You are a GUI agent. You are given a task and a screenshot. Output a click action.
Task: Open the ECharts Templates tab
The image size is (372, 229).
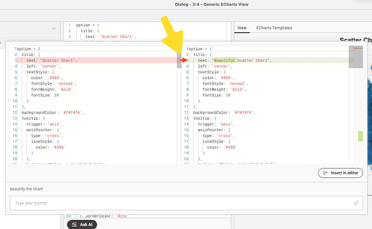point(274,28)
